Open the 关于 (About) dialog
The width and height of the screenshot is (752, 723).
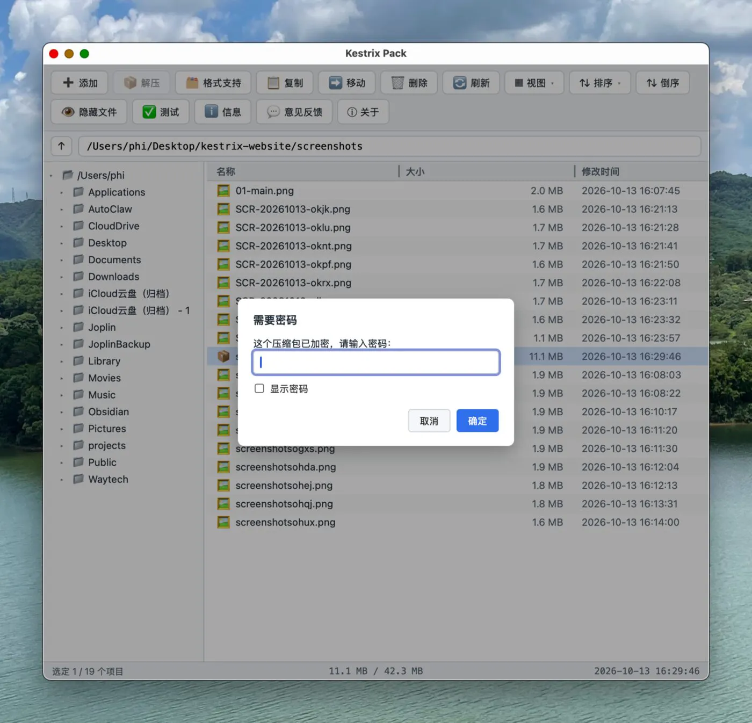tap(363, 112)
